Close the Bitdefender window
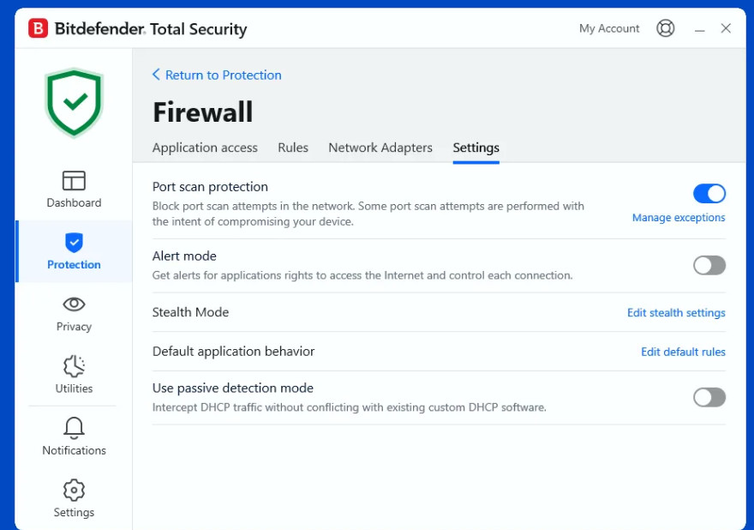754x530 pixels. point(726,28)
